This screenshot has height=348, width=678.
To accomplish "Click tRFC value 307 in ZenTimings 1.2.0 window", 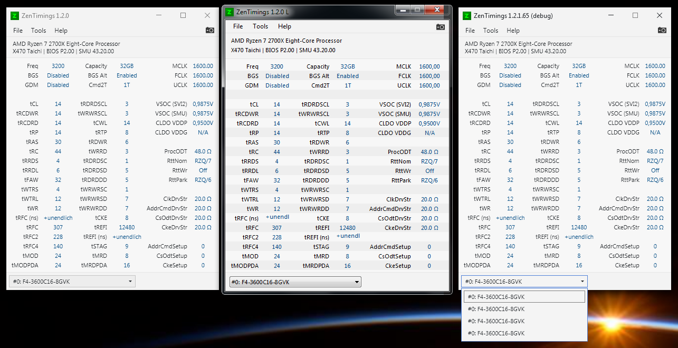I will (58, 227).
